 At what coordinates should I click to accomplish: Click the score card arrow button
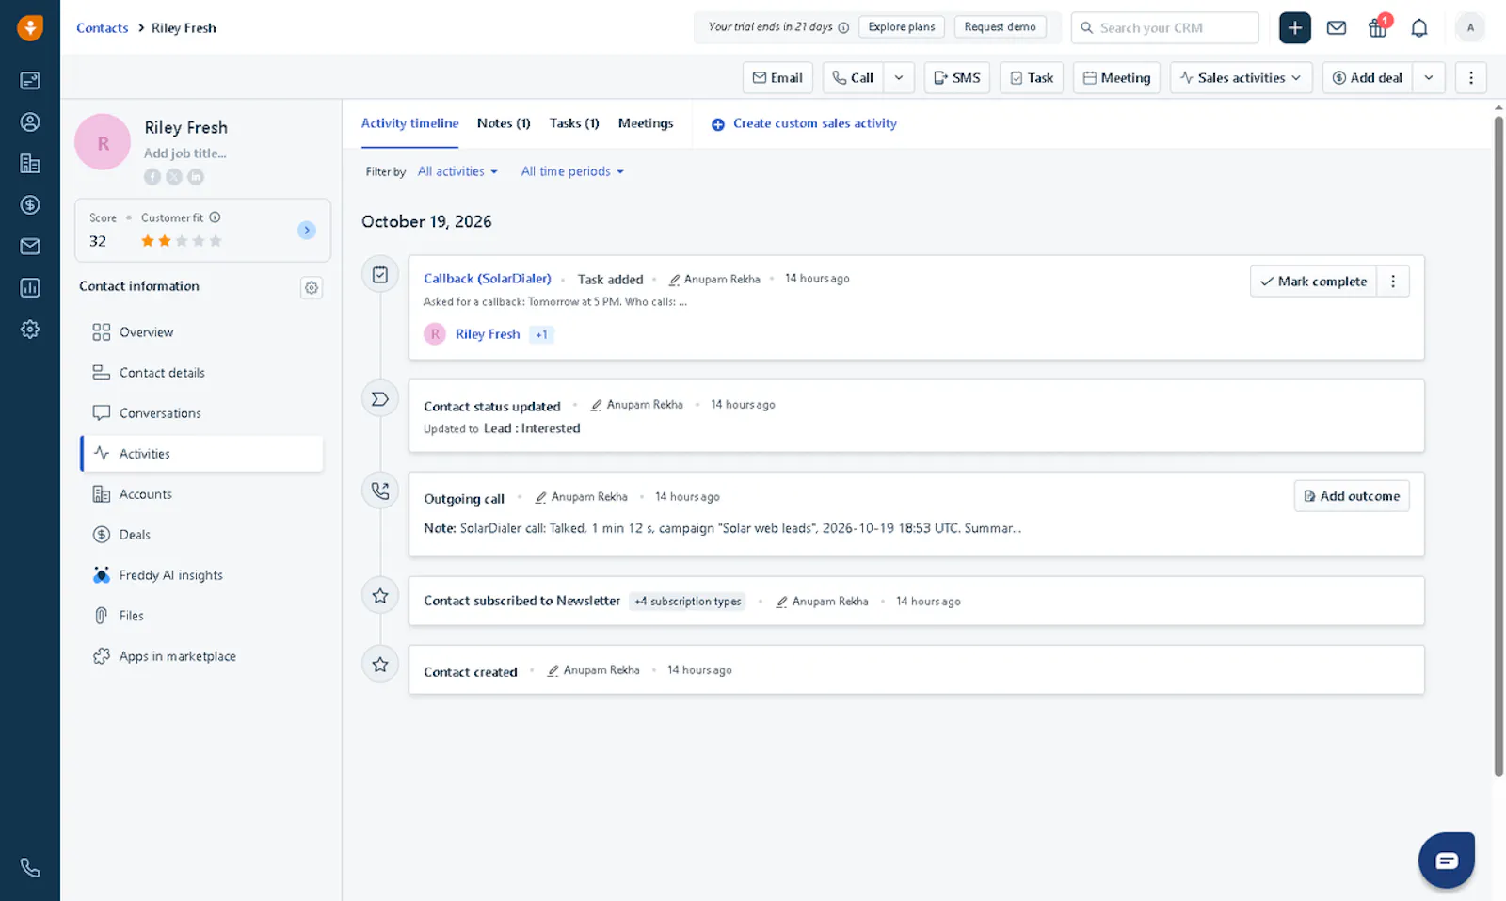tap(307, 230)
